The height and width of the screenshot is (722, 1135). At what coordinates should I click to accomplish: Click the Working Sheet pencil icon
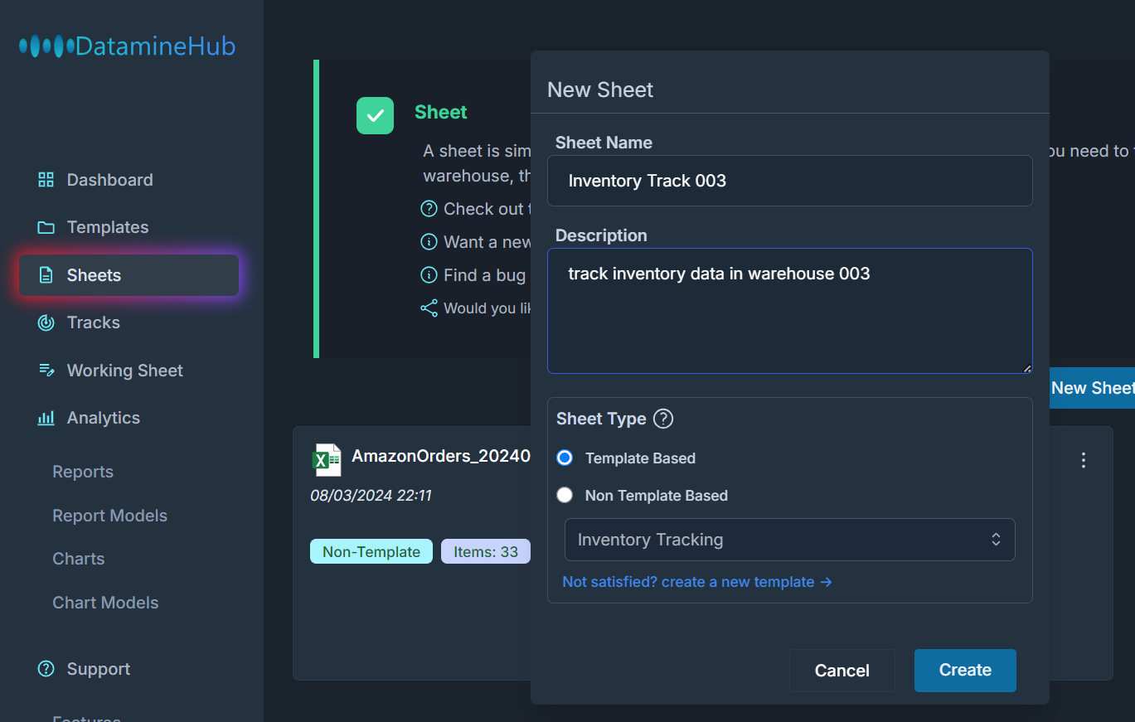(x=46, y=371)
